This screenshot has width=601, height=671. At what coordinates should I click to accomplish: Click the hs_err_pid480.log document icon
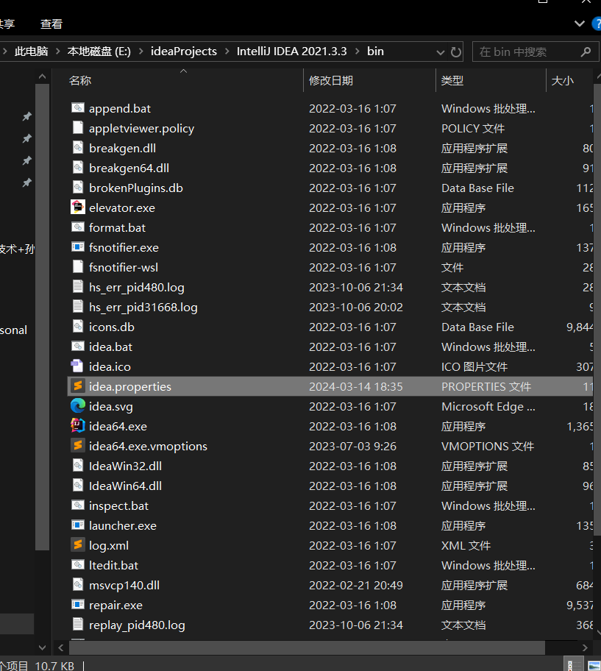click(77, 287)
